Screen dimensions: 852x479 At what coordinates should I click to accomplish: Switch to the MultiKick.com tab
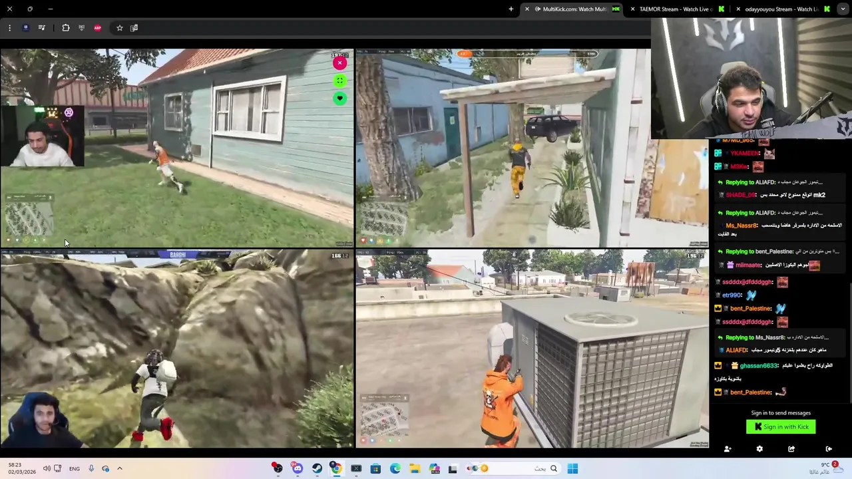click(x=574, y=9)
